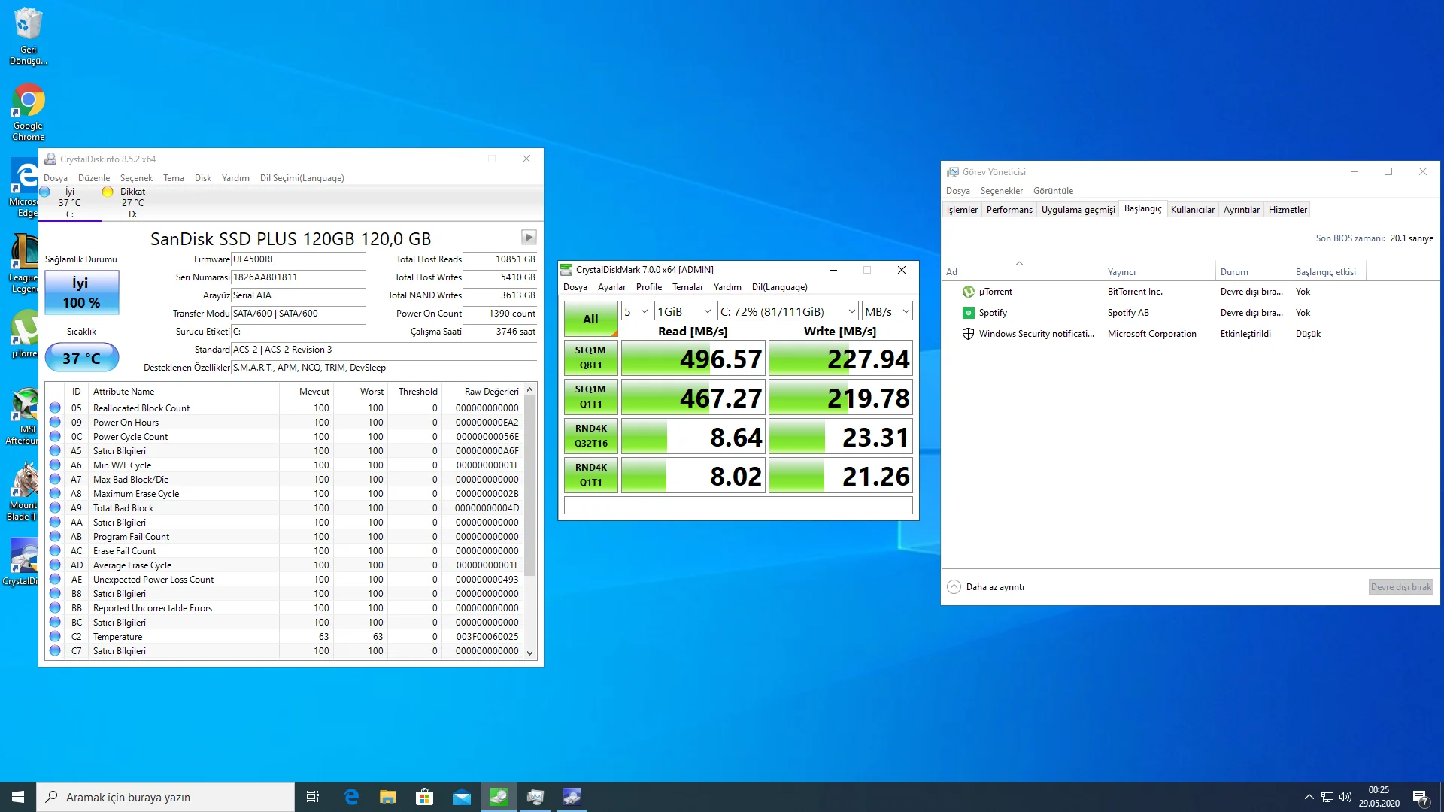Open the C: 72% drive selection dropdown
Screen dimensions: 1444x812
(787, 311)
